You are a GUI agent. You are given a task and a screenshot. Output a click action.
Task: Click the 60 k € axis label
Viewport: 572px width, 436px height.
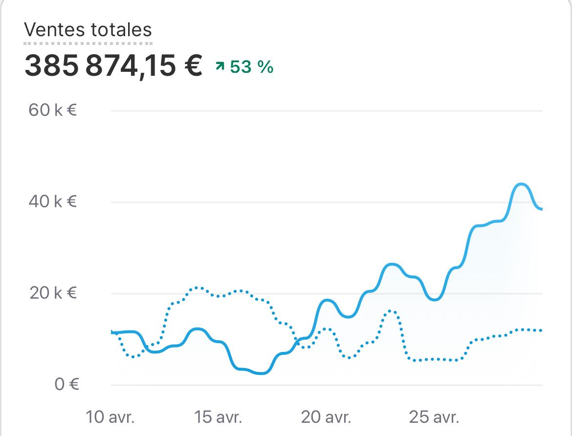click(x=53, y=110)
